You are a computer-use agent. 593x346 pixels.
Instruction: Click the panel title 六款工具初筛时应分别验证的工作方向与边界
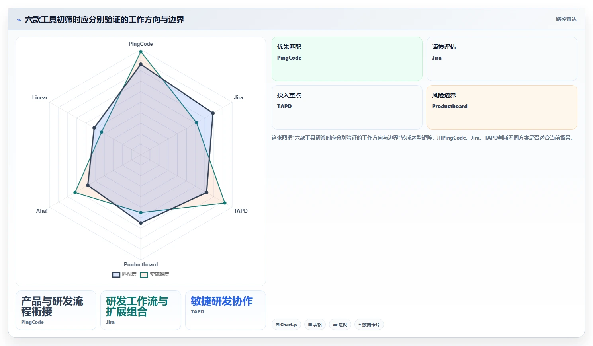tap(104, 19)
